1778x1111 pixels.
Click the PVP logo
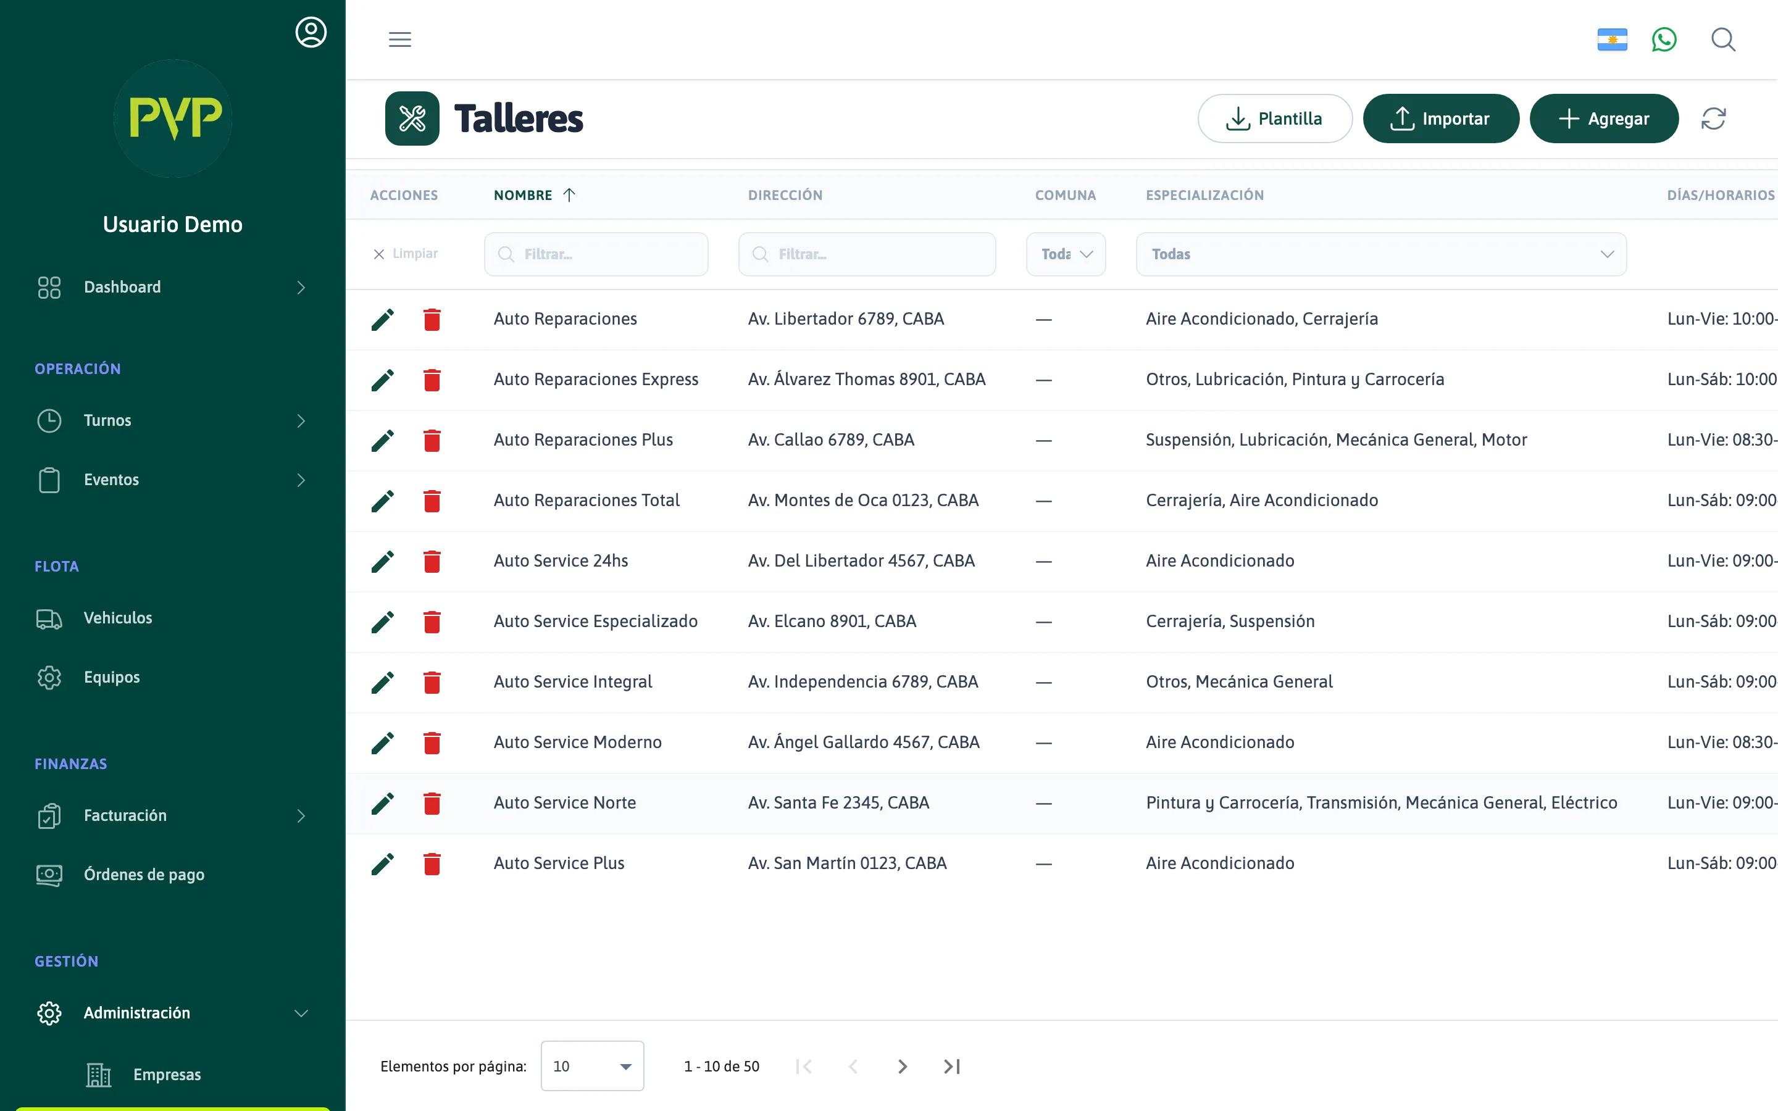tap(173, 117)
